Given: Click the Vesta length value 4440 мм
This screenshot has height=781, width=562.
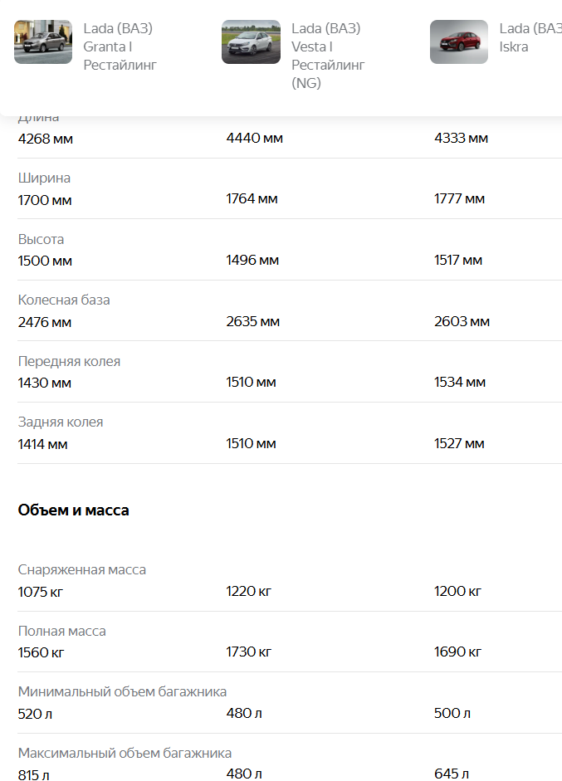Looking at the screenshot, I should tap(254, 138).
